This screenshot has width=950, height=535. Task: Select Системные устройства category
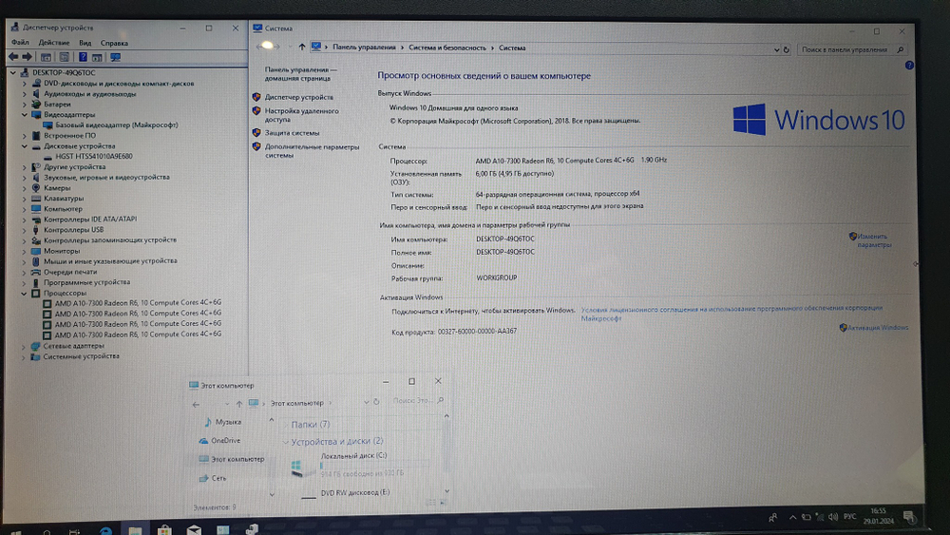[x=81, y=356]
